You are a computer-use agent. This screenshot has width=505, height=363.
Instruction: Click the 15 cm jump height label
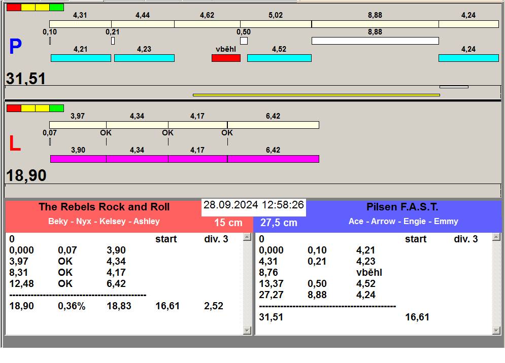pyautogui.click(x=228, y=223)
